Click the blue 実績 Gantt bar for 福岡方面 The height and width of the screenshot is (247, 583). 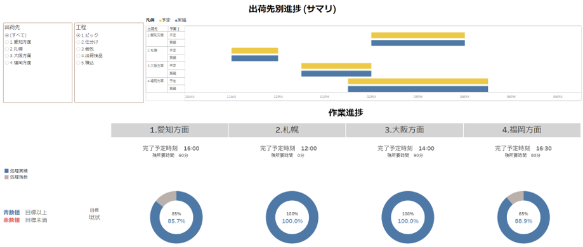tap(418, 89)
